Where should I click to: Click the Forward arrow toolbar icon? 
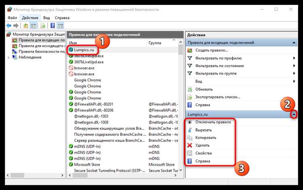click(x=16, y=25)
